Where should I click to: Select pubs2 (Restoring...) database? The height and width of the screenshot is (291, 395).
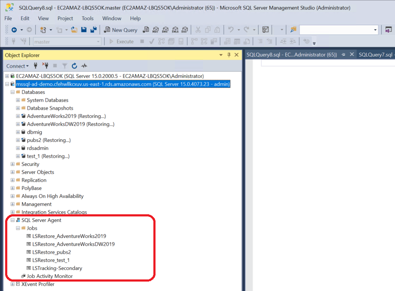tap(48, 140)
